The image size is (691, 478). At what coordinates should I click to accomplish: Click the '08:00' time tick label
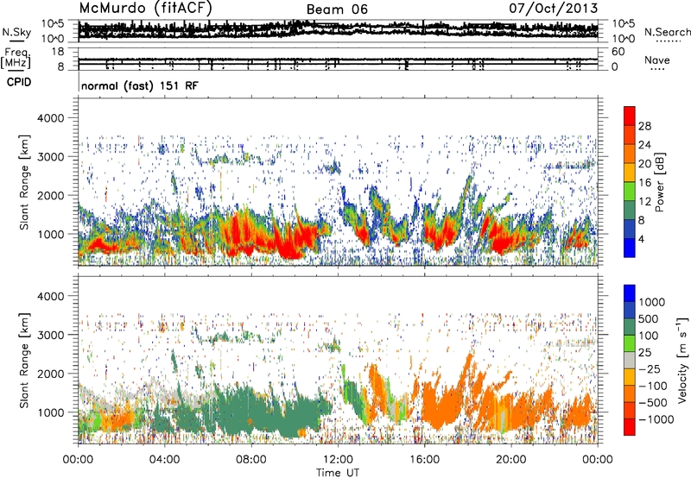[x=250, y=460]
